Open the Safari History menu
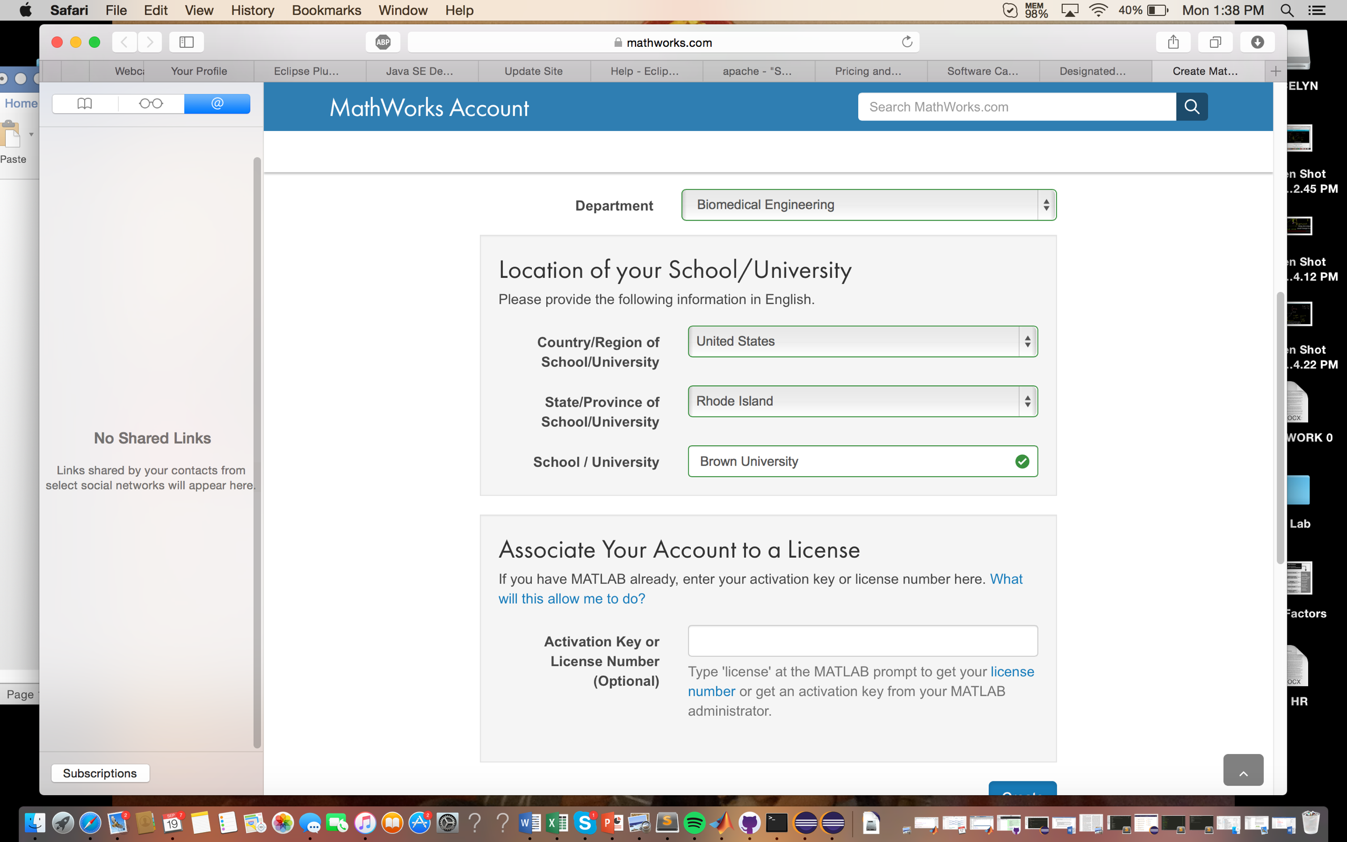The width and height of the screenshot is (1347, 842). 252,10
